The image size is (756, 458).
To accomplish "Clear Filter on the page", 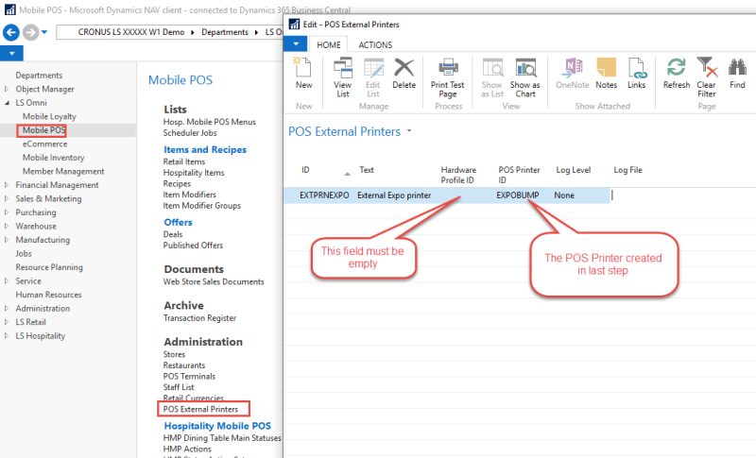I will click(706, 77).
